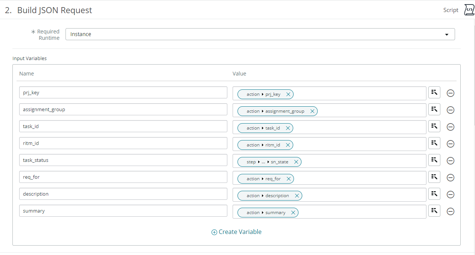The height and width of the screenshot is (255, 475).
Task: Remove the assignment_group variable row
Action: point(450,110)
